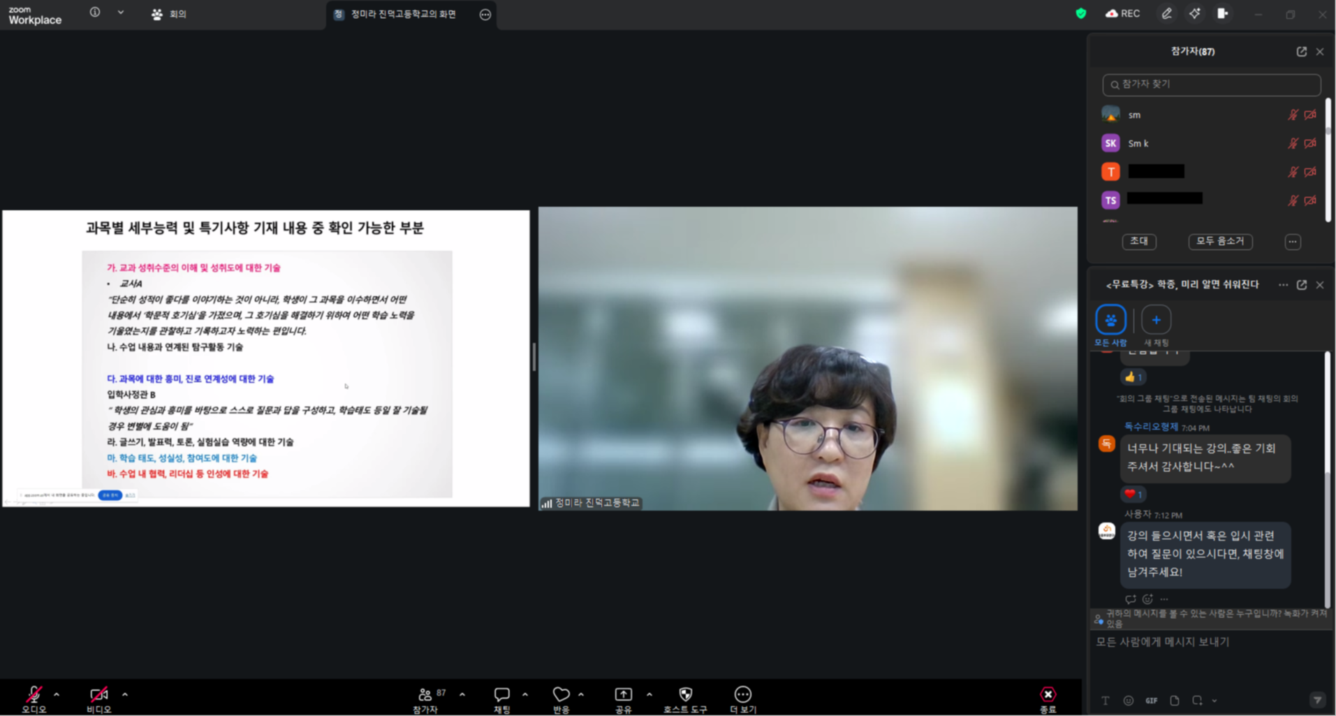Expand the arrow next to 채팅

click(x=525, y=694)
